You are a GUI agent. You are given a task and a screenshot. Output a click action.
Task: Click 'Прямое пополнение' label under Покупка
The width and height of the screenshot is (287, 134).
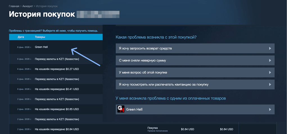point(158,131)
